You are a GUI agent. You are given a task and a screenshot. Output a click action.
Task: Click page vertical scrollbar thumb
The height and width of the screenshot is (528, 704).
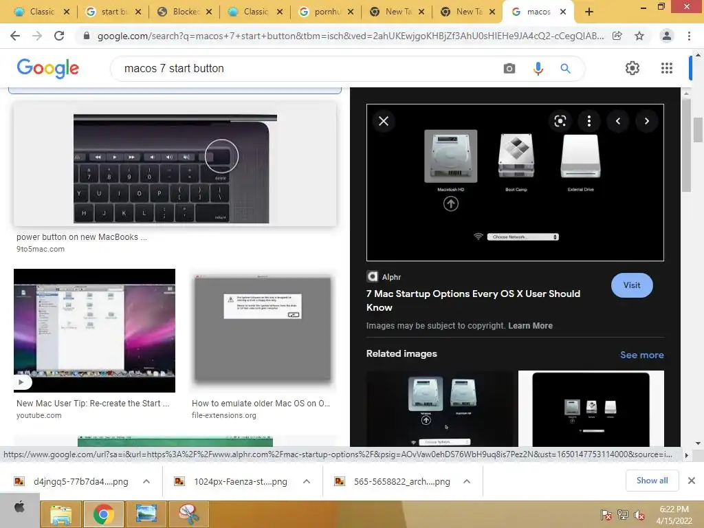click(698, 130)
